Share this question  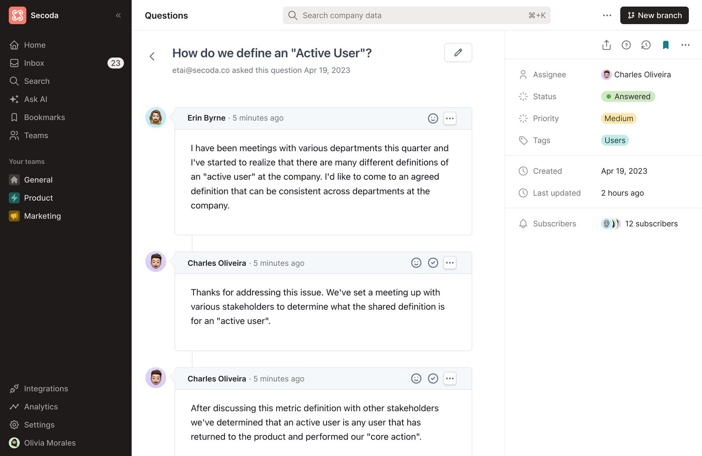[606, 45]
